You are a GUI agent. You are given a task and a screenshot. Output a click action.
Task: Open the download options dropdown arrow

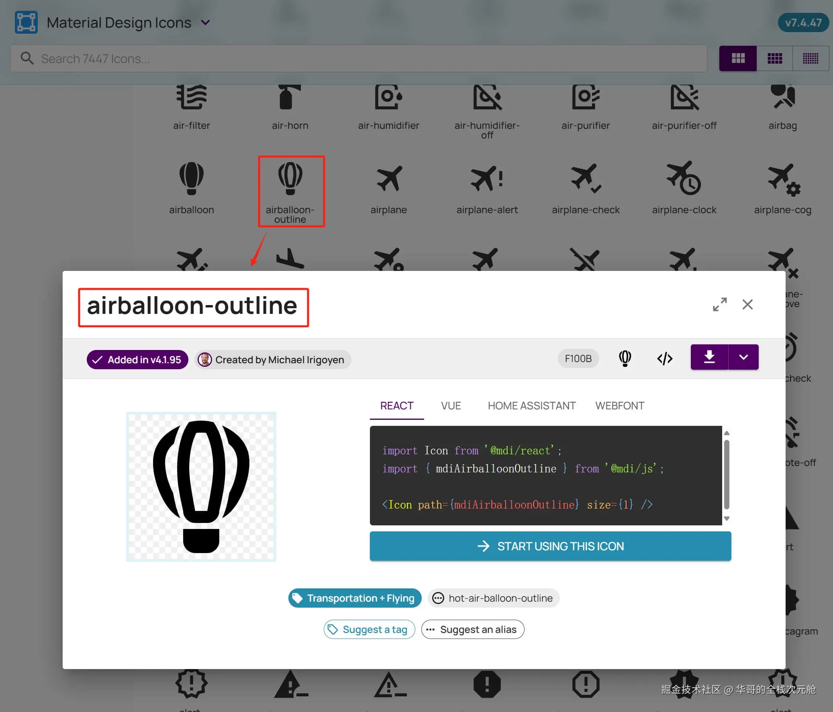point(743,357)
